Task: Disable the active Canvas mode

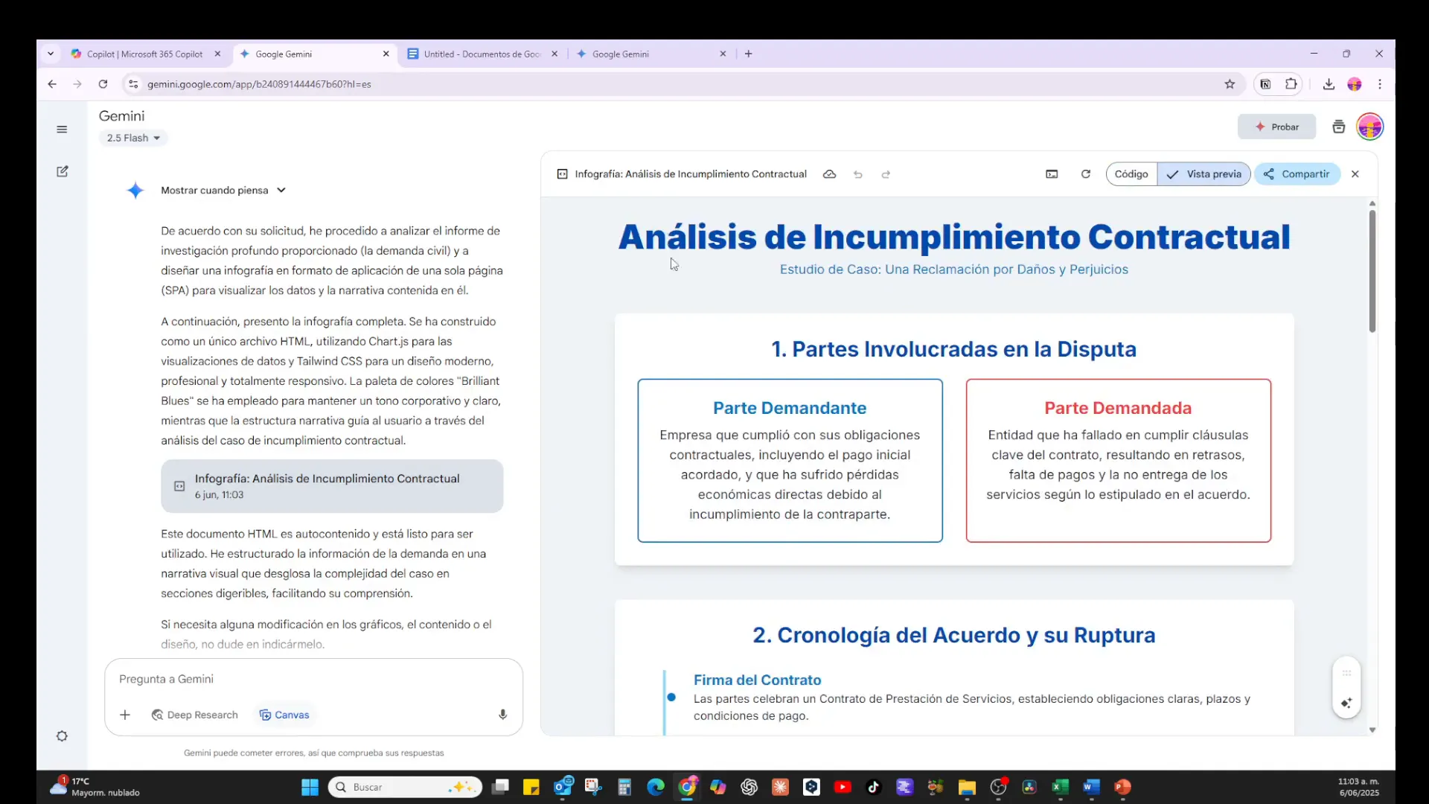Action: coord(284,715)
